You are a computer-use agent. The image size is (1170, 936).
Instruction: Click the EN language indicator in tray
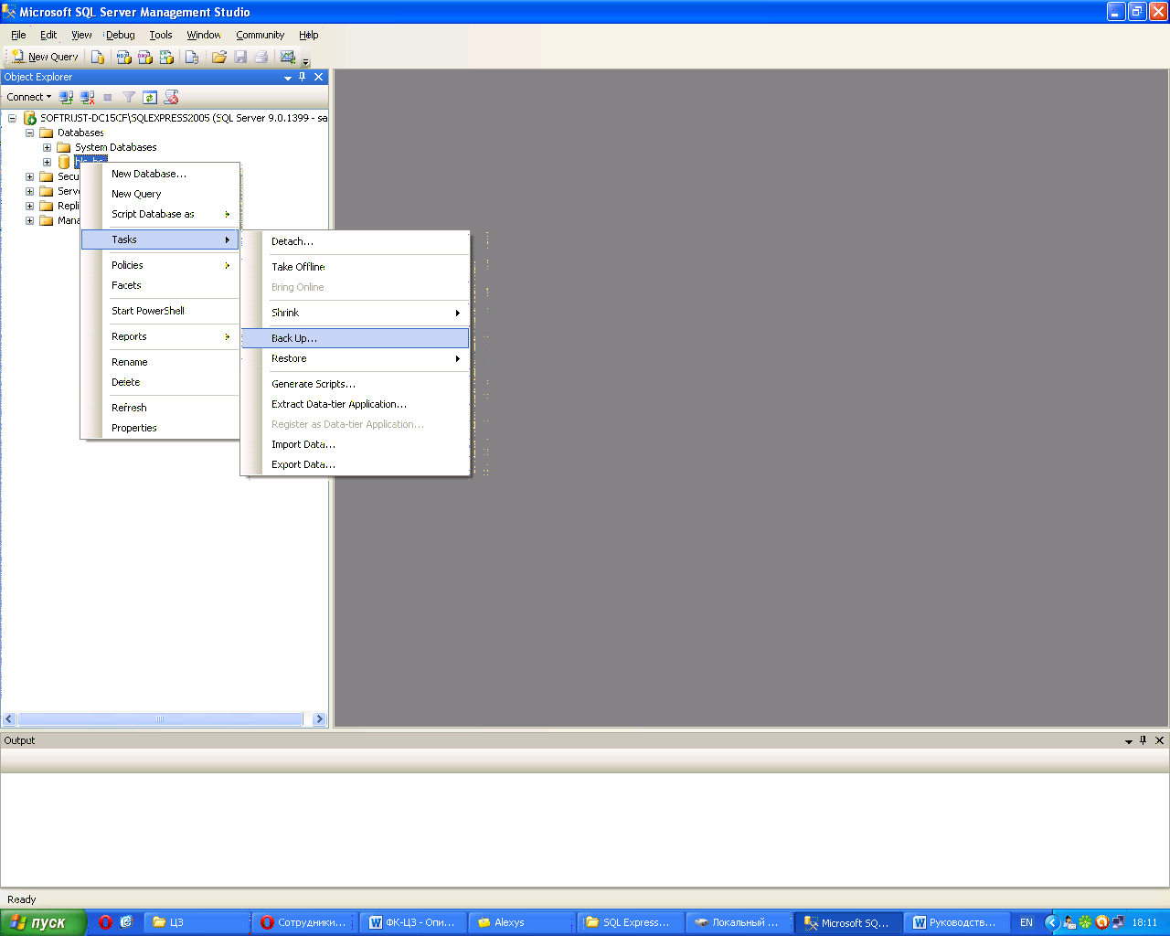[1026, 922]
